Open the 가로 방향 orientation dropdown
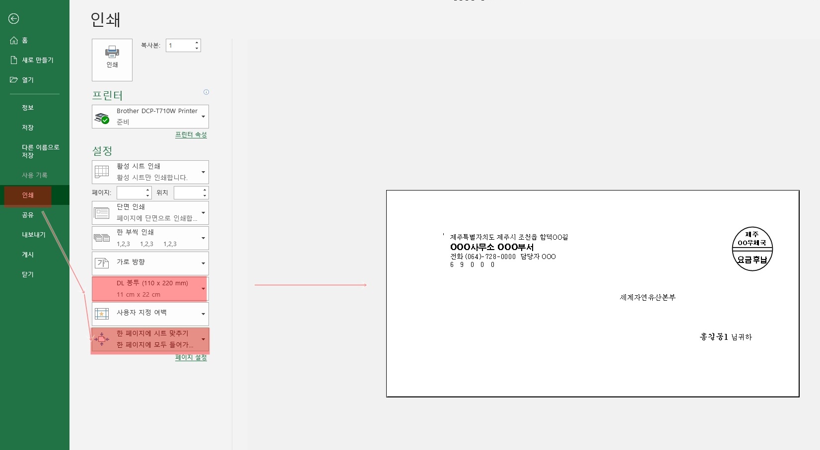820x450 pixels. [150, 263]
